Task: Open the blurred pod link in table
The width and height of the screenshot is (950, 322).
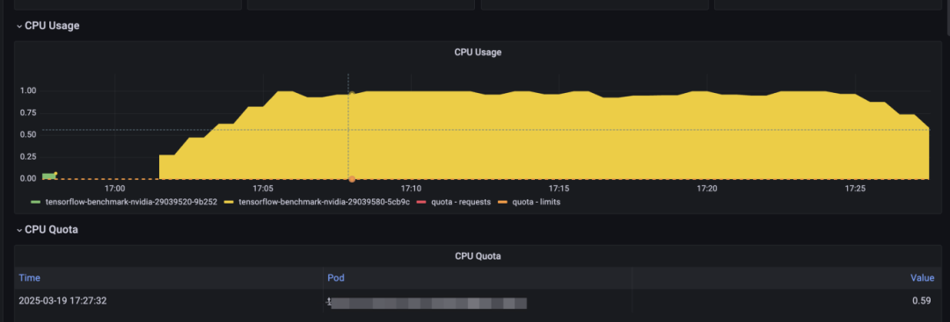Action: pos(429,303)
